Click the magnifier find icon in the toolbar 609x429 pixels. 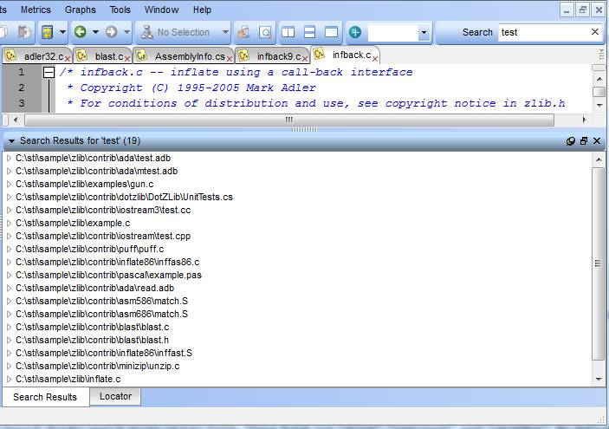[x=265, y=32]
